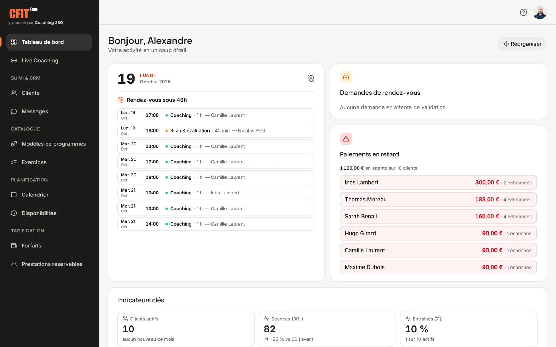The image size is (556, 347).
Task: Open the Clients sidebar entry
Action: point(49,93)
